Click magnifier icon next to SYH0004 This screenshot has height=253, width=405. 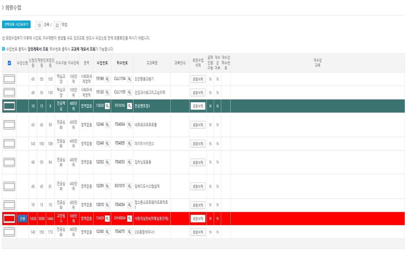coord(129,219)
